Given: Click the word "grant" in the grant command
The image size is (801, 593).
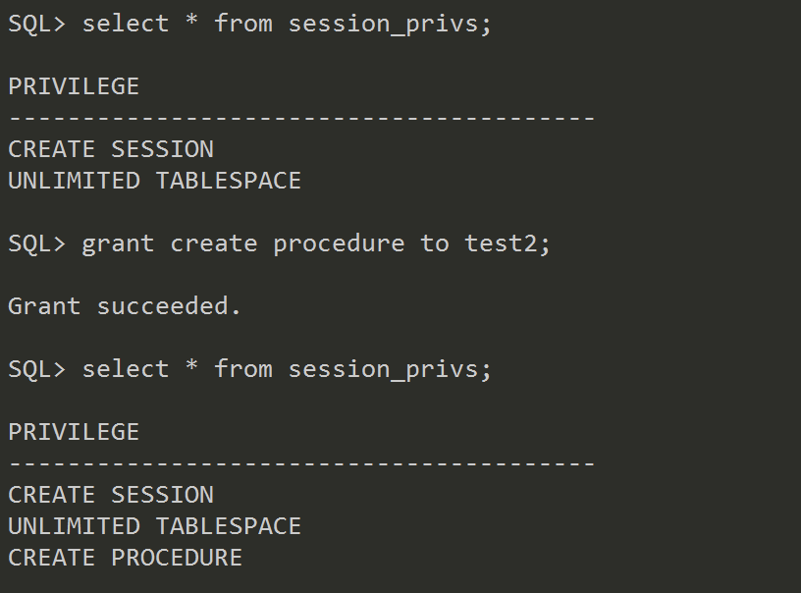Looking at the screenshot, I should (x=118, y=243).
